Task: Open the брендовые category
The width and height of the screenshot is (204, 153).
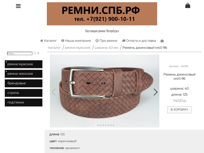Action: point(23,83)
